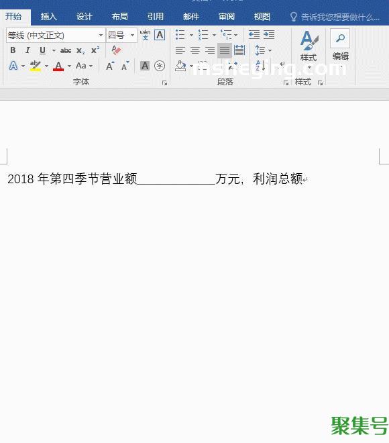This screenshot has width=389, height=443.
Task: Toggle italic formatting
Action: pos(27,50)
